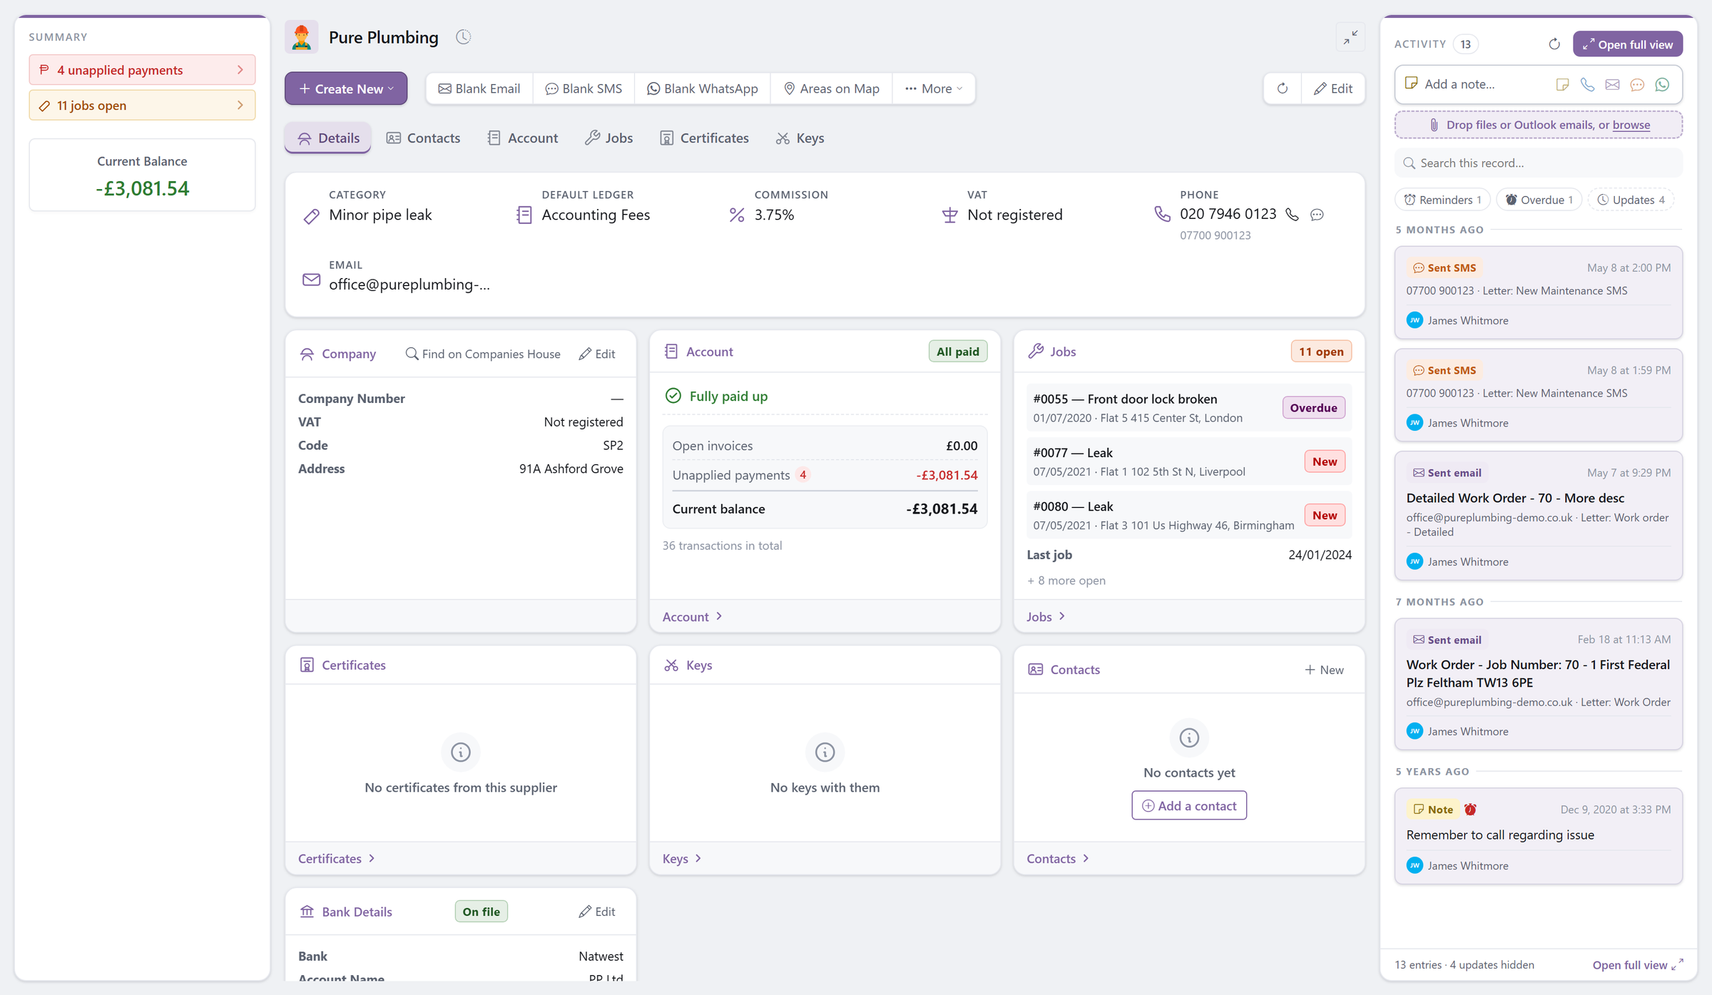Image resolution: width=1712 pixels, height=995 pixels.
Task: Click the history clock icon beside Pure Plumbing
Action: pos(464,37)
